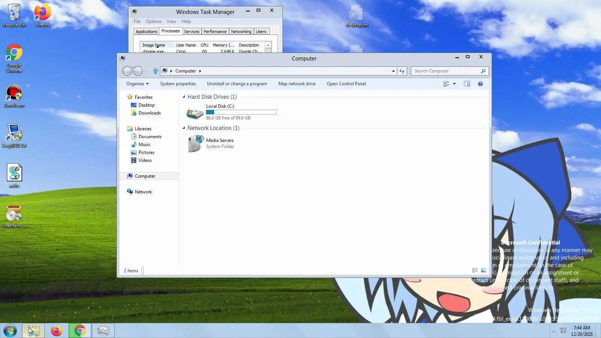The image size is (601, 338).
Task: Select the VineMemz desktop icon
Action: pyautogui.click(x=14, y=216)
